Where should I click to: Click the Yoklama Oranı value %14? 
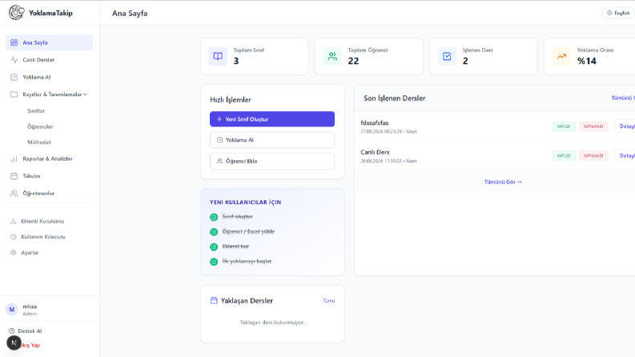pyautogui.click(x=587, y=61)
